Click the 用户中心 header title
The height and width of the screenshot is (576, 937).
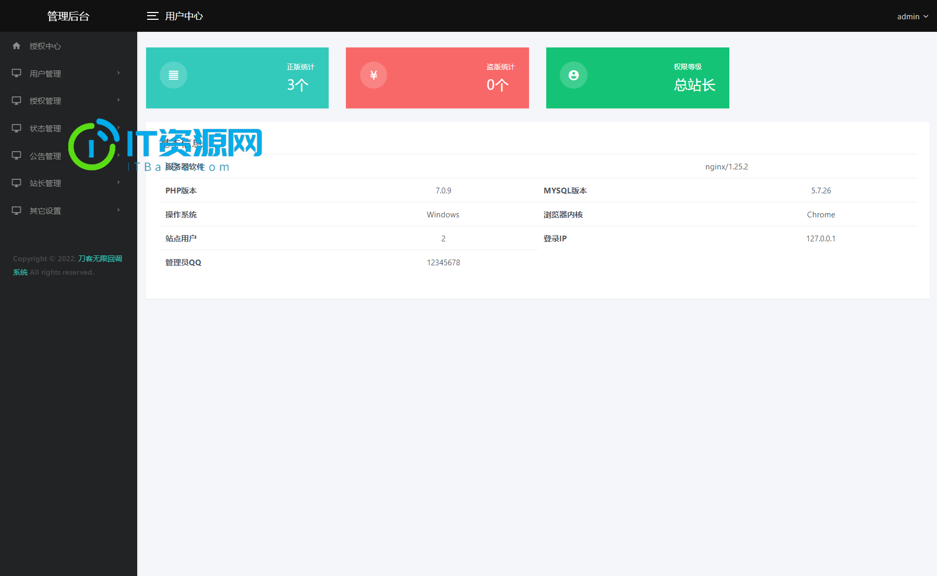tap(184, 16)
